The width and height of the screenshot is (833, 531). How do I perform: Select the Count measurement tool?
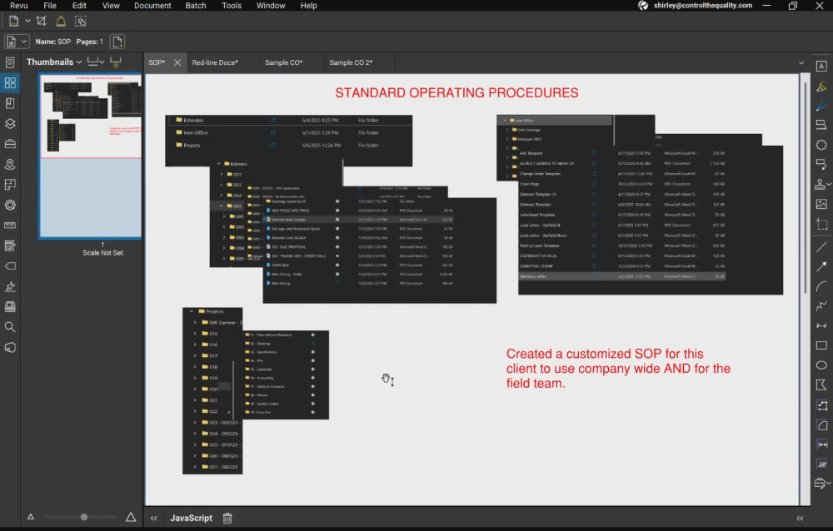point(821,464)
